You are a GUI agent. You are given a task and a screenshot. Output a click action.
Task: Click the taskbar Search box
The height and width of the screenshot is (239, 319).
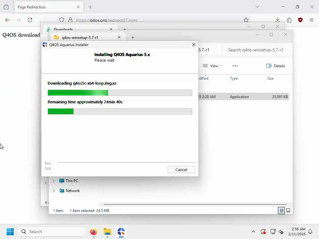52,232
